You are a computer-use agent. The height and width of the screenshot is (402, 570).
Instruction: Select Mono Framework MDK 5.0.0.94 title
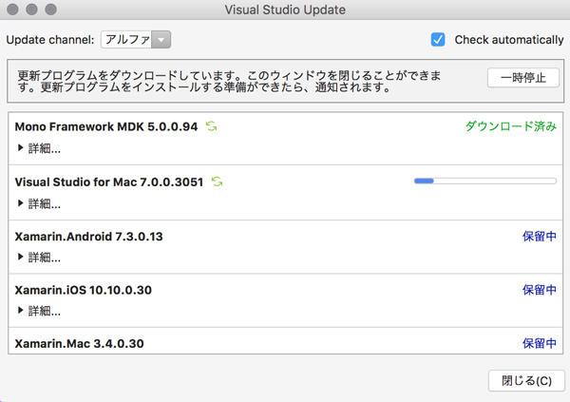106,126
